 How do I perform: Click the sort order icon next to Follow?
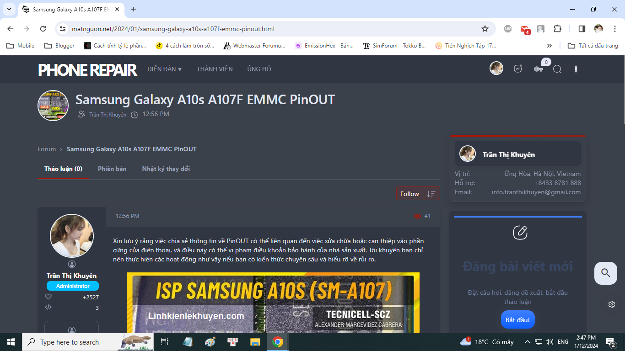pos(431,194)
